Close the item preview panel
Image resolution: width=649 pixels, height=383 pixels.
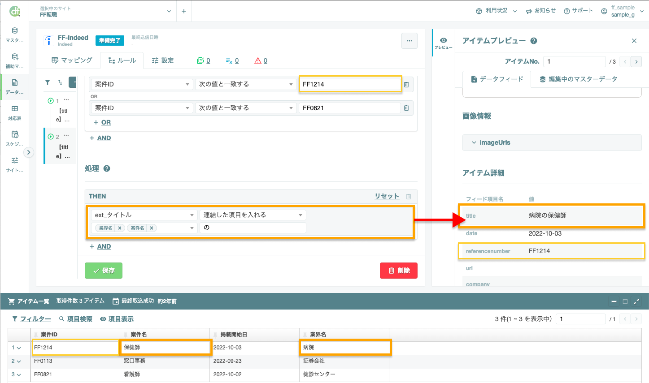(634, 41)
